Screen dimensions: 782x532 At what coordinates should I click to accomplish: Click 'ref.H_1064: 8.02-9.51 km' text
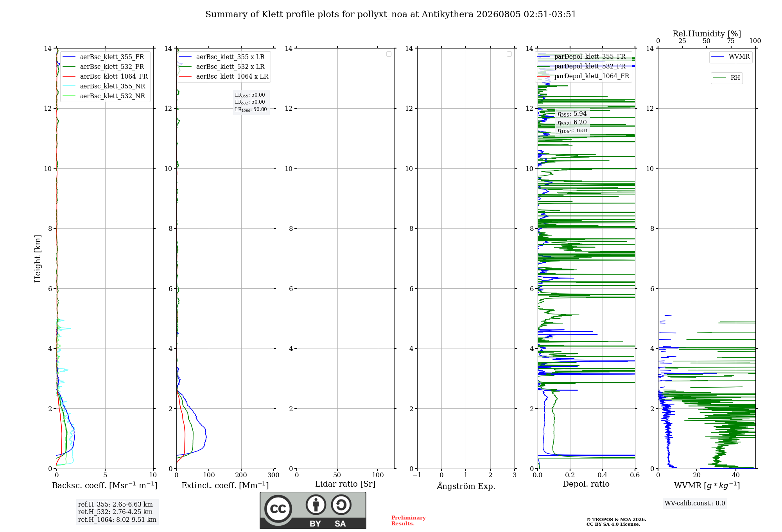tap(117, 520)
